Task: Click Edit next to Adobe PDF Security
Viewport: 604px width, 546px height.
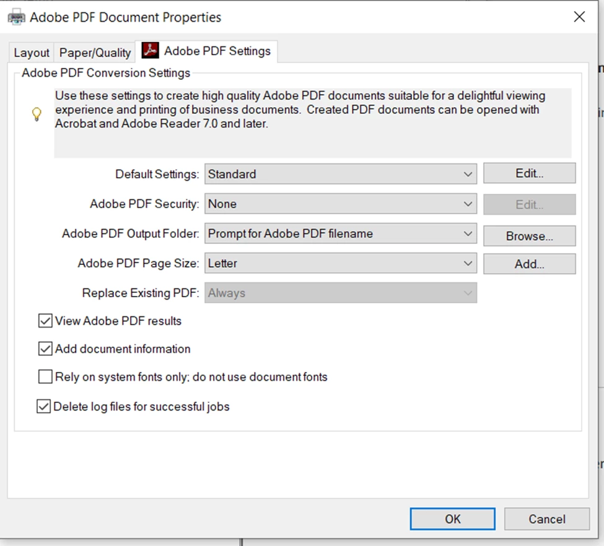Action: pyautogui.click(x=530, y=204)
